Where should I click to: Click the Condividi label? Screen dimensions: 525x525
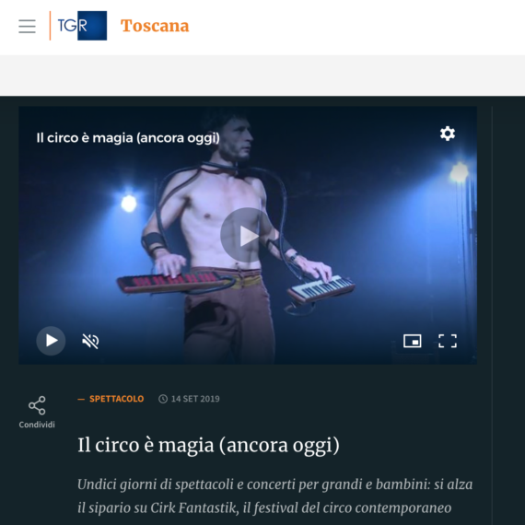pyautogui.click(x=37, y=425)
